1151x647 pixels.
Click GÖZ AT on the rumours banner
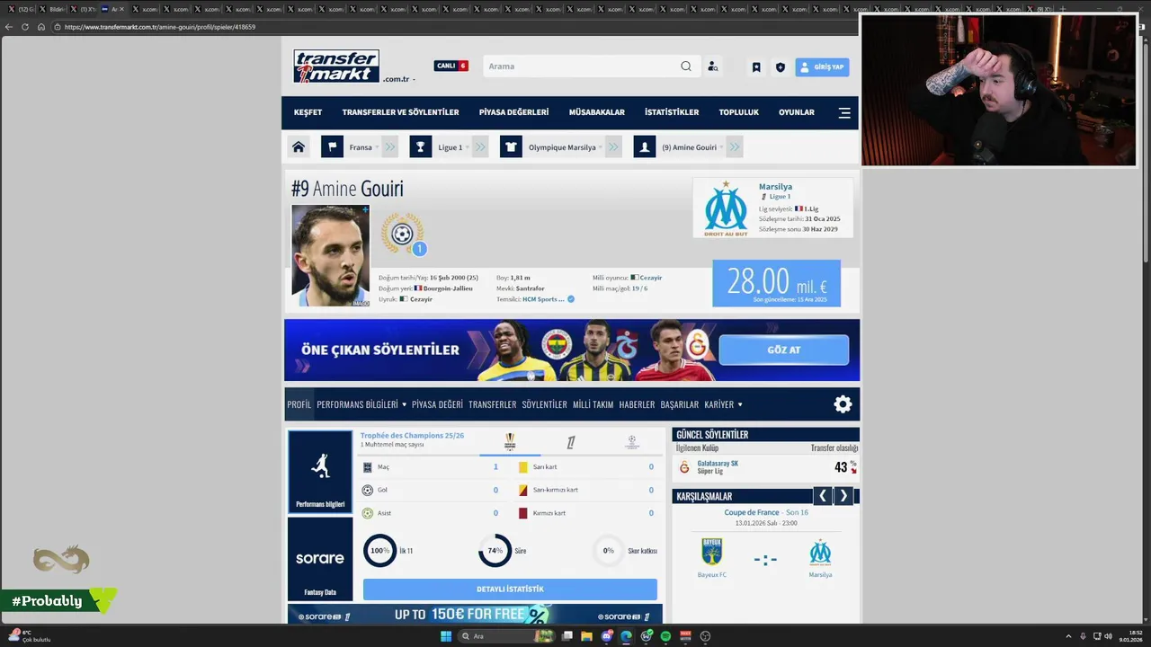[x=783, y=350]
